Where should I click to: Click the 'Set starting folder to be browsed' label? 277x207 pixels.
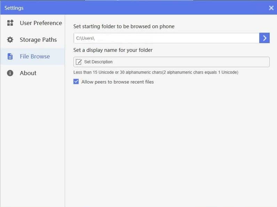click(124, 26)
